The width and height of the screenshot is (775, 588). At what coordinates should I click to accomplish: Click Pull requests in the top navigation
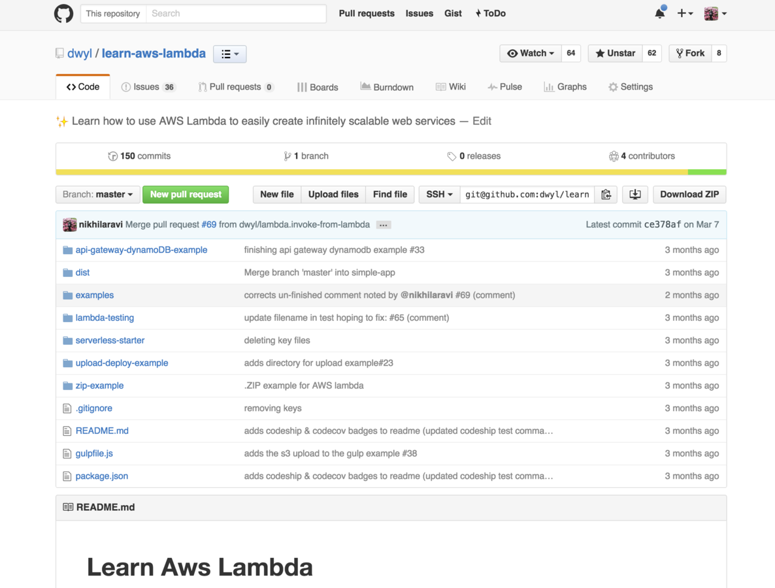click(x=367, y=13)
